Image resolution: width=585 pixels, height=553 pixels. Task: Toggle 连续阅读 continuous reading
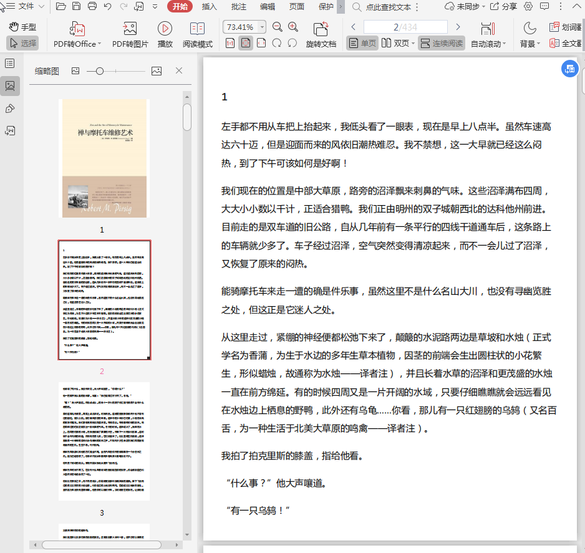pos(442,44)
